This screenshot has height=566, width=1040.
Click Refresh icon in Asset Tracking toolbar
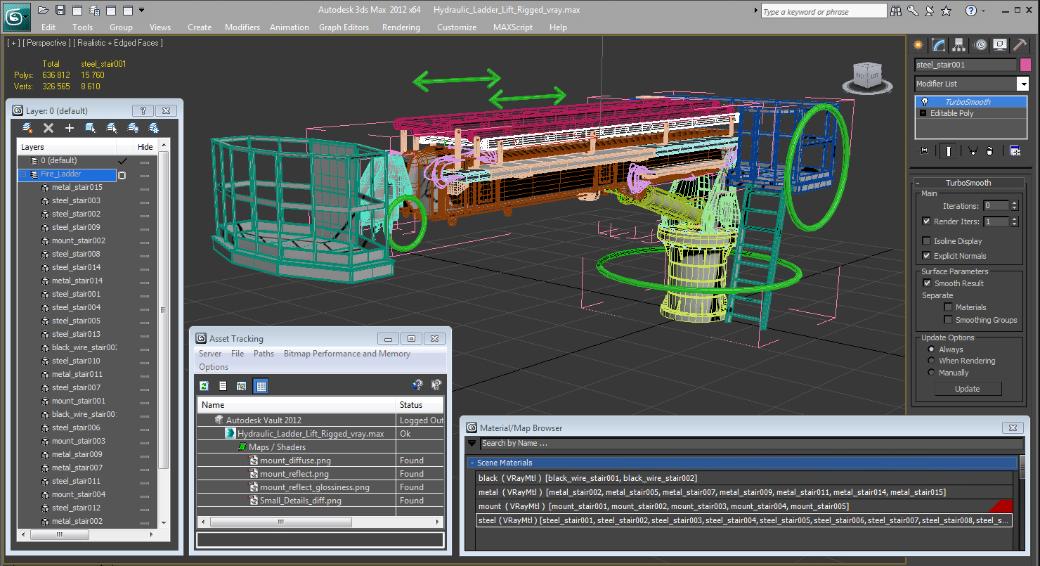tap(204, 386)
